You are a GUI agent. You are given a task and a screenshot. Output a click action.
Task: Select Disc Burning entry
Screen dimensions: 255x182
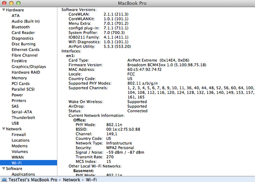[23, 44]
